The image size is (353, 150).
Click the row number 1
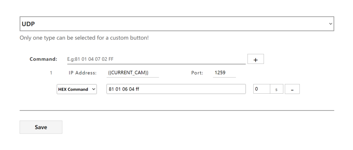click(51, 73)
